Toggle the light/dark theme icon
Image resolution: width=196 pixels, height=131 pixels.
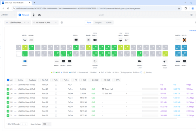(191, 15)
